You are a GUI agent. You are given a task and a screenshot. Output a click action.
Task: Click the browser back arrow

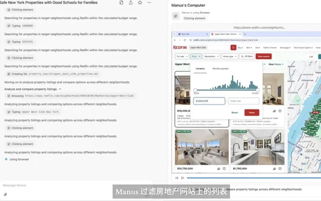175,40
